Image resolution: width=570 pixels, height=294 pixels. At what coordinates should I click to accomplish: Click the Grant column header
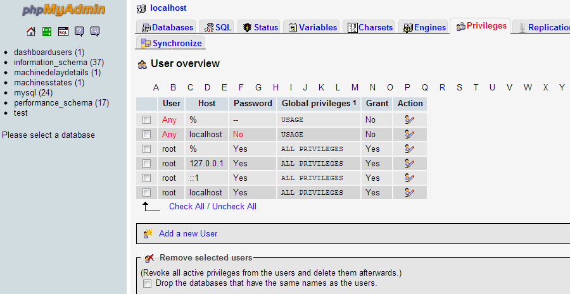pos(377,104)
